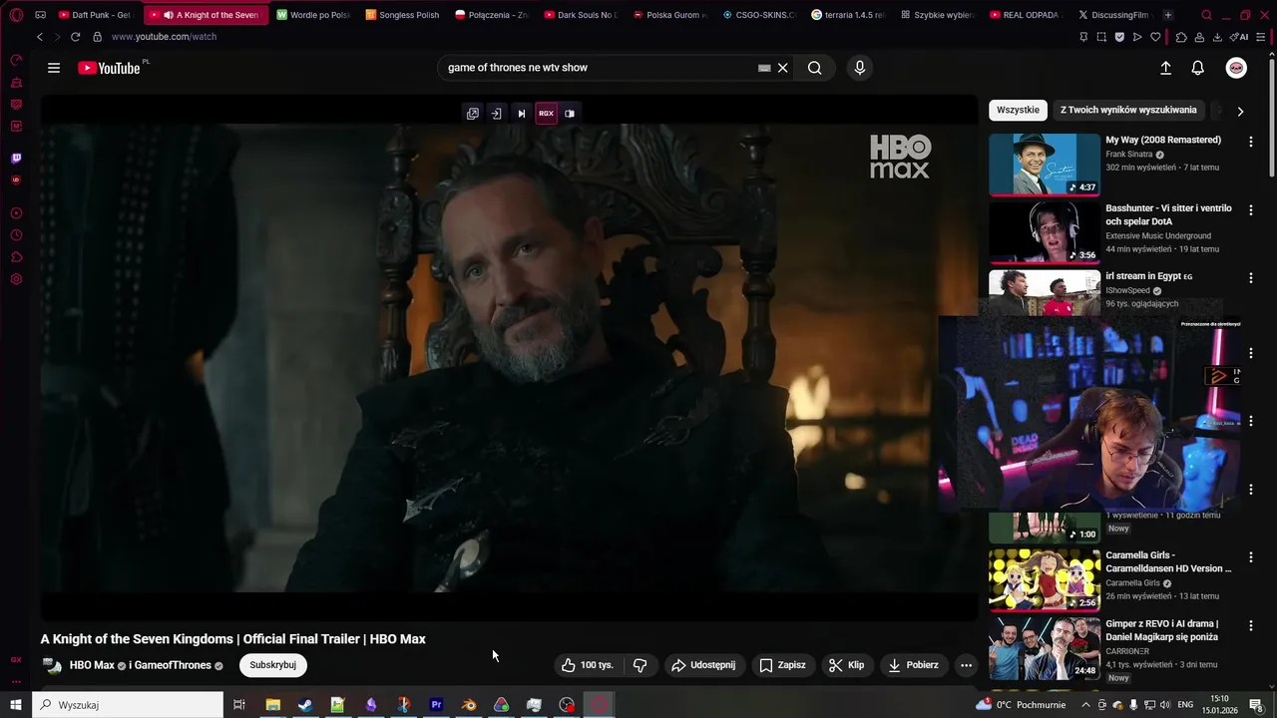Open the YouTube notifications bell
This screenshot has height=718, width=1277.
point(1198,68)
